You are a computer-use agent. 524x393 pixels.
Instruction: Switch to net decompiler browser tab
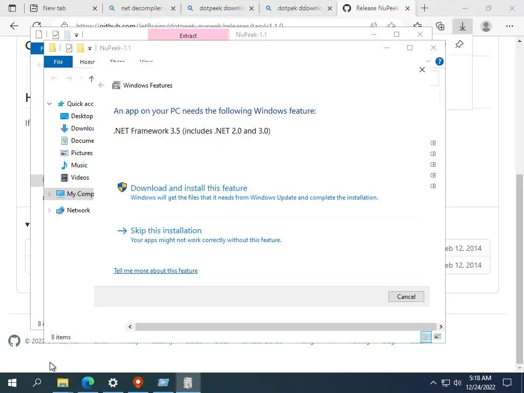click(x=142, y=8)
